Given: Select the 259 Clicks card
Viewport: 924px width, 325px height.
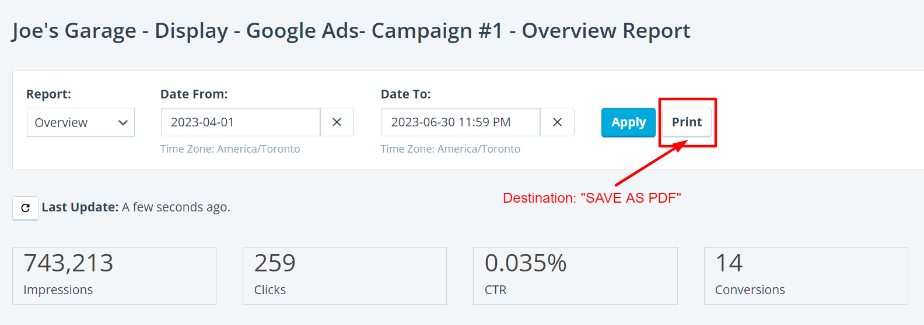Looking at the screenshot, I should 344,275.
